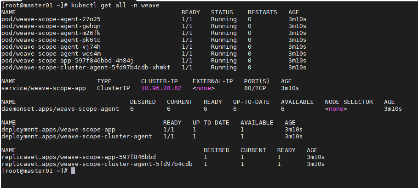Click pod/weave-scope-agent-m26fk name
The width and height of the screenshot is (418, 188).
(51, 33)
